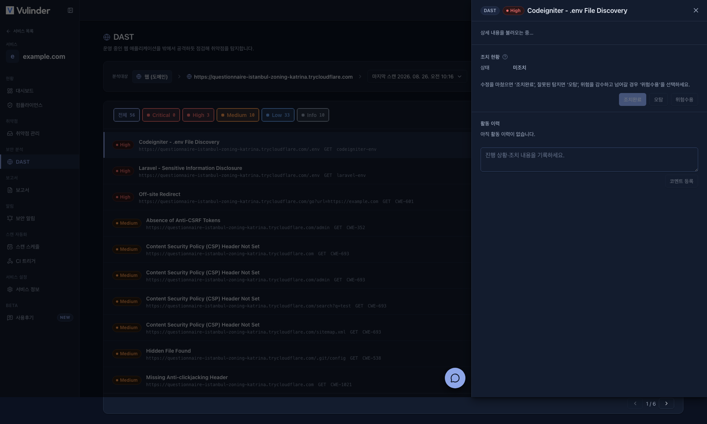This screenshot has width=707, height=424.
Task: Go to the next page arrow
Action: pyautogui.click(x=666, y=404)
